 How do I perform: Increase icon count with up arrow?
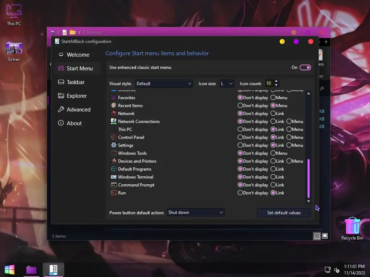[x=276, y=81]
